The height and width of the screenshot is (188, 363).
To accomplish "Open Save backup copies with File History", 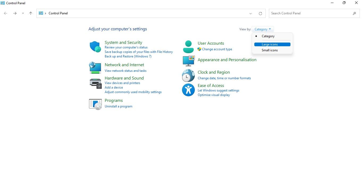I will [139, 52].
